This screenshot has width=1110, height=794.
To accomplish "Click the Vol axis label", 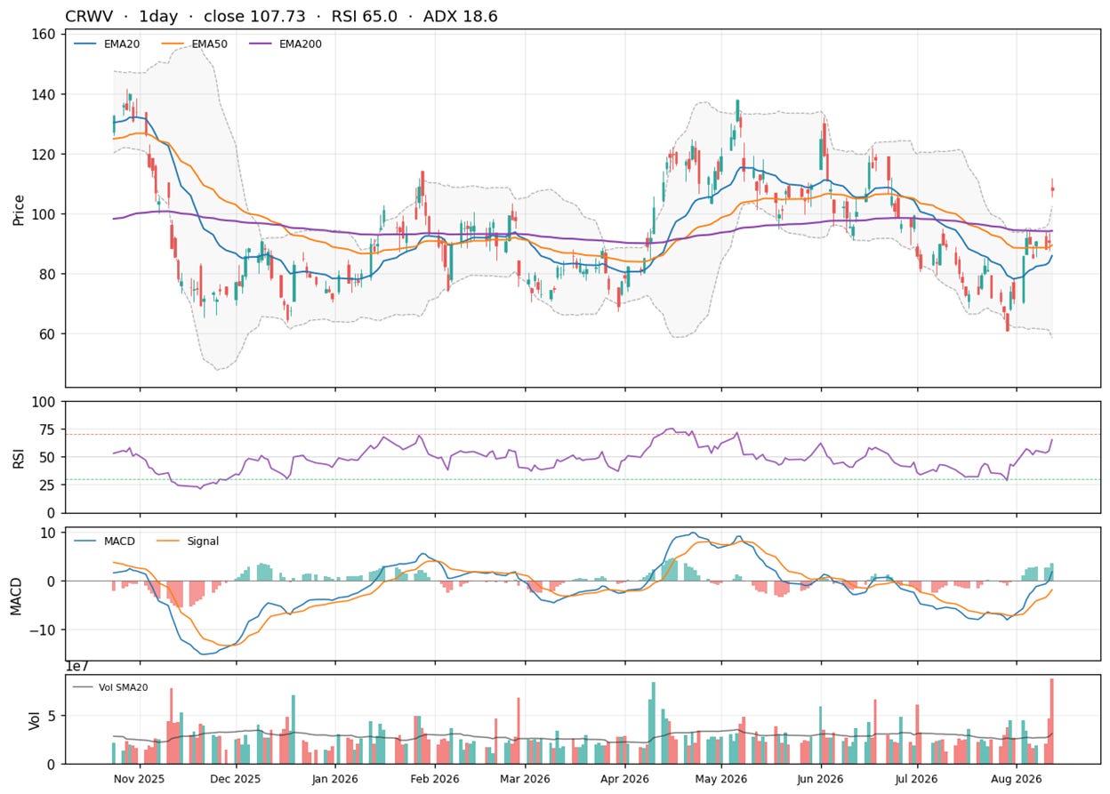I will tap(35, 719).
